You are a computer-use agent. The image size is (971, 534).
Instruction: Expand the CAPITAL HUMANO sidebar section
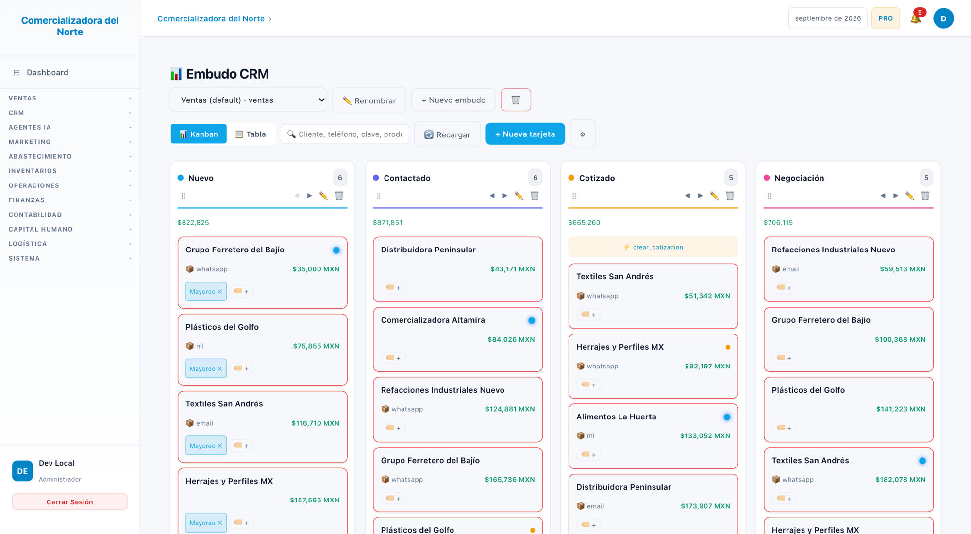(70, 229)
